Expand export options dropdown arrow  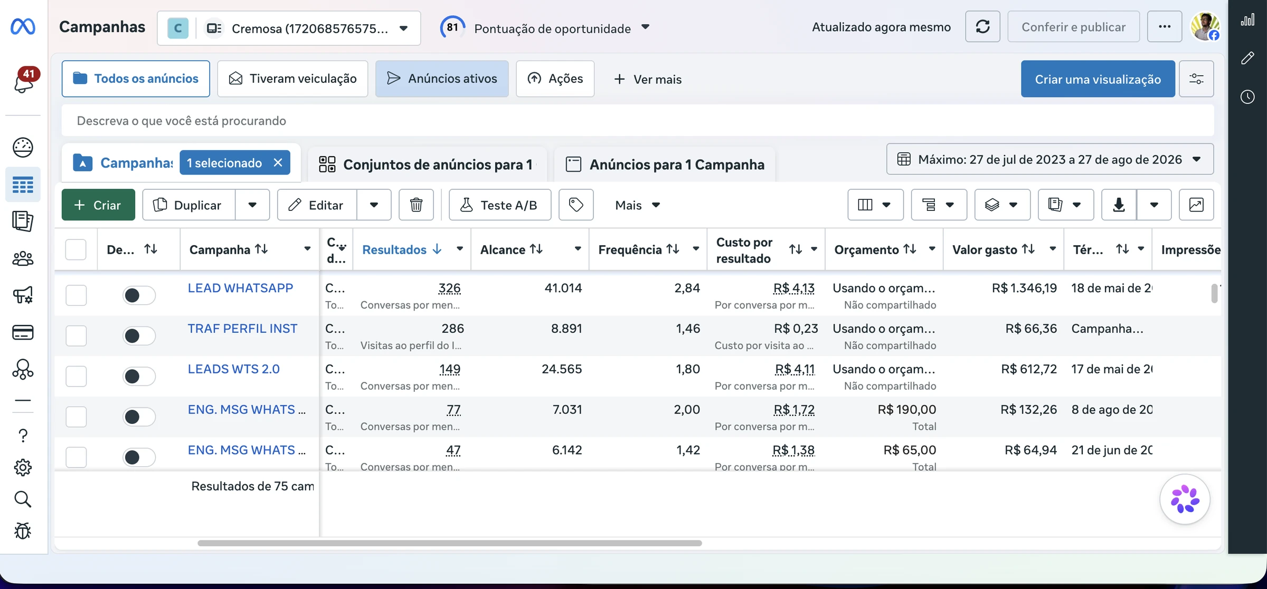click(x=1154, y=205)
